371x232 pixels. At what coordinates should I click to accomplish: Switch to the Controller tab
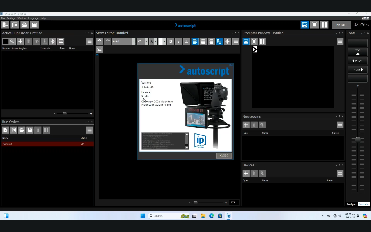coord(363,204)
